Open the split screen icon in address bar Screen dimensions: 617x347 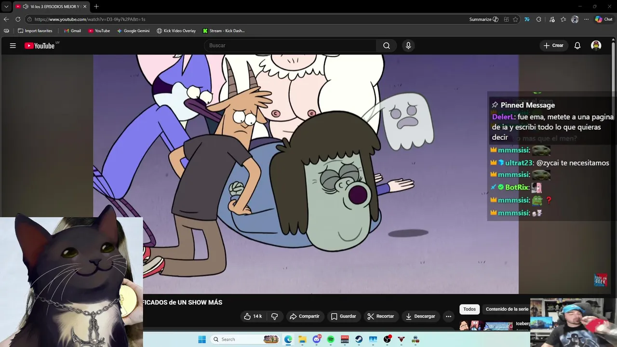point(506,19)
